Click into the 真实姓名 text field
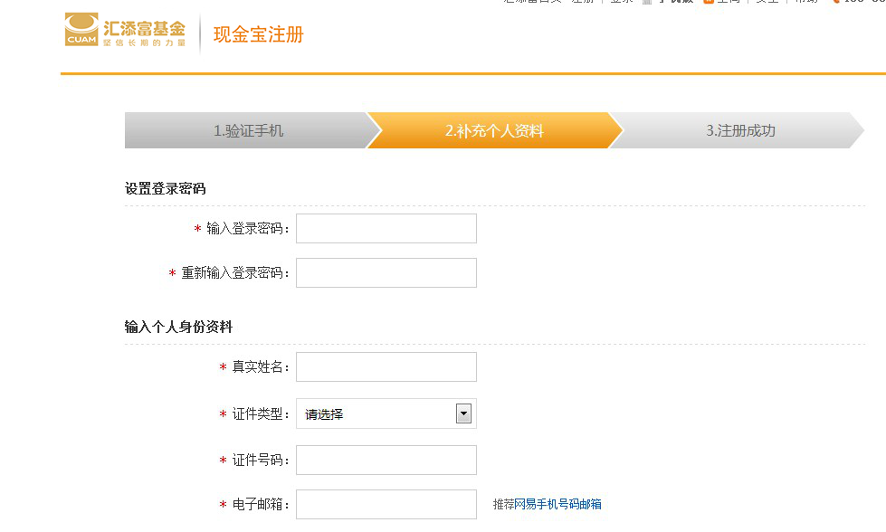 (x=386, y=367)
